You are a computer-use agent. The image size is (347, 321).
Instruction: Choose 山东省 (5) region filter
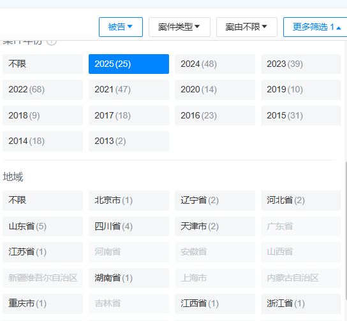pos(43,227)
